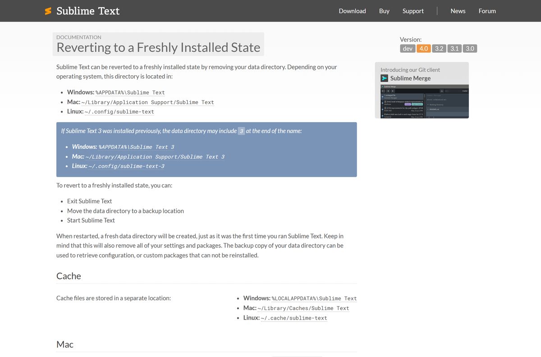Click the %LOCALAPPDATA%\Sublime Text cache path
Image resolution: width=541 pixels, height=357 pixels.
pos(314,298)
